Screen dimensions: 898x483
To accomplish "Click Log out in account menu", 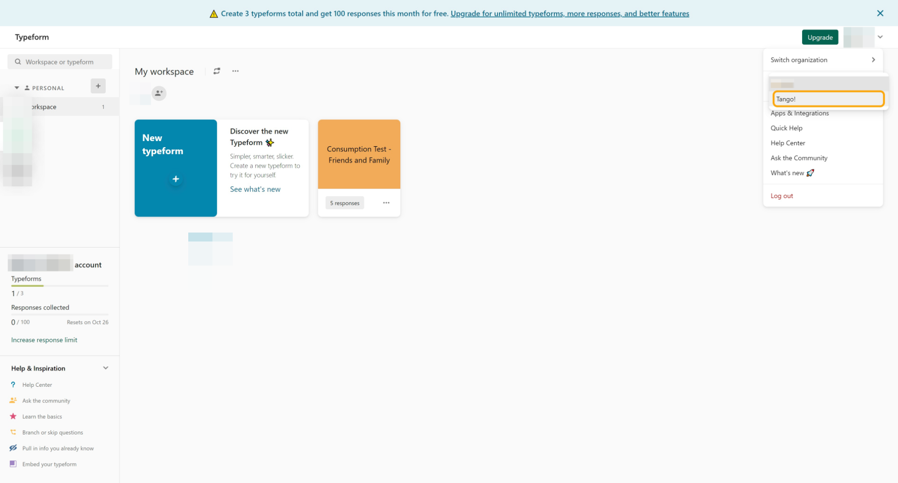I will click(781, 196).
